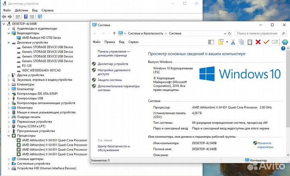Click search magnifier icon in control panel search
This screenshot has height=176, width=290.
pos(283,33)
